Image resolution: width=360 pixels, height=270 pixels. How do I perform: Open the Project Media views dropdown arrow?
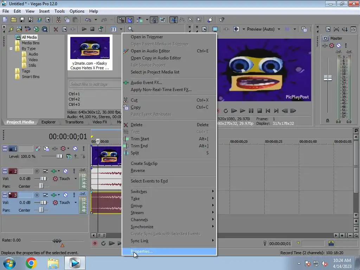[x=121, y=29]
